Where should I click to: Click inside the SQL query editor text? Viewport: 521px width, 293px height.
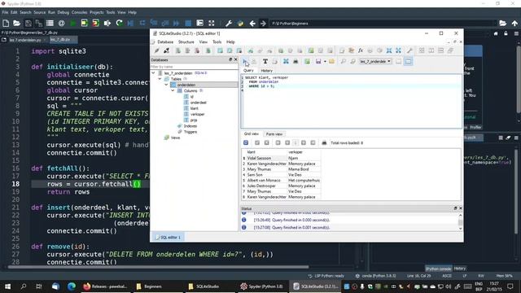(x=351, y=101)
